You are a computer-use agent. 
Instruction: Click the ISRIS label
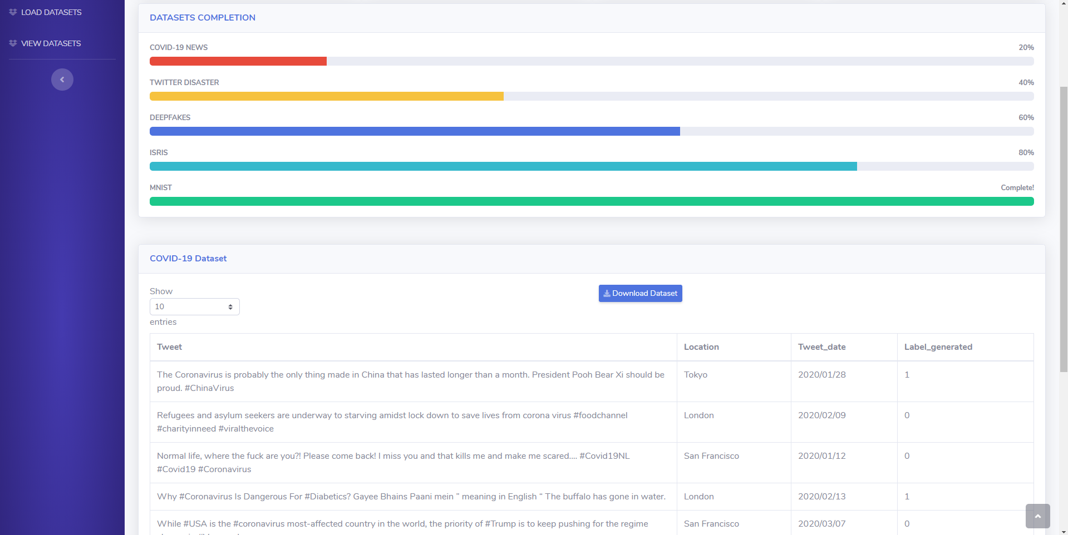click(x=159, y=153)
